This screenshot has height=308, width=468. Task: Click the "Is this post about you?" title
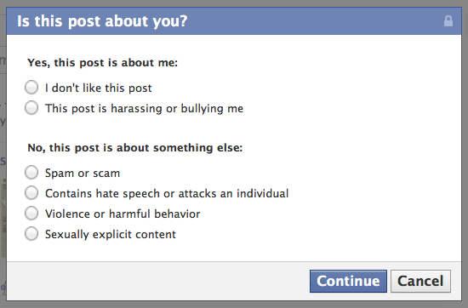[102, 21]
